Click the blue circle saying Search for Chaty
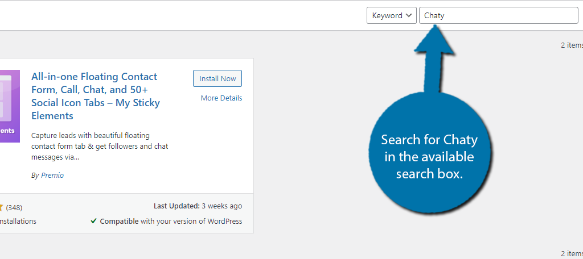The width and height of the screenshot is (583, 259). click(428, 157)
